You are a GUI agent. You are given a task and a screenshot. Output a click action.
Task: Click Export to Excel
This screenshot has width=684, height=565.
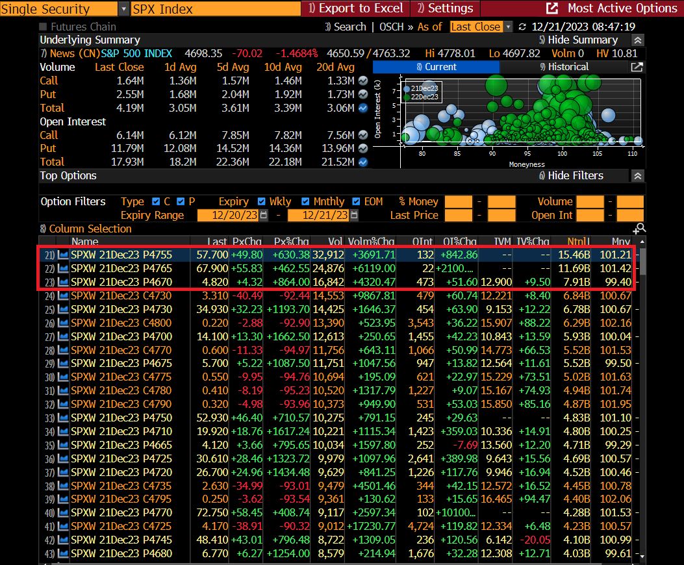coord(355,8)
